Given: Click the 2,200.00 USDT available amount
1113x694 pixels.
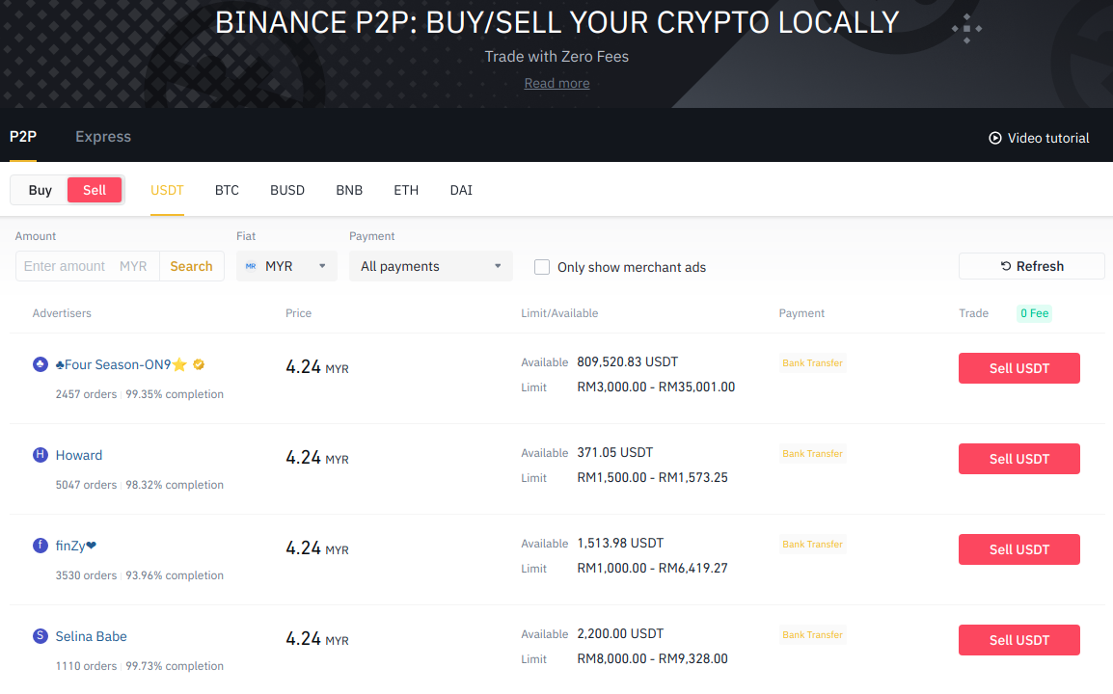Looking at the screenshot, I should pos(620,633).
